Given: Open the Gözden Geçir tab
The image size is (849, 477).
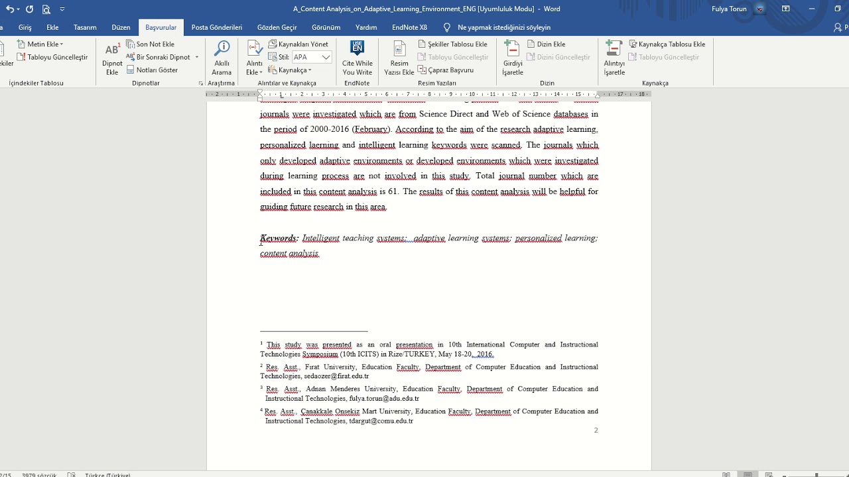Looking at the screenshot, I should click(277, 28).
